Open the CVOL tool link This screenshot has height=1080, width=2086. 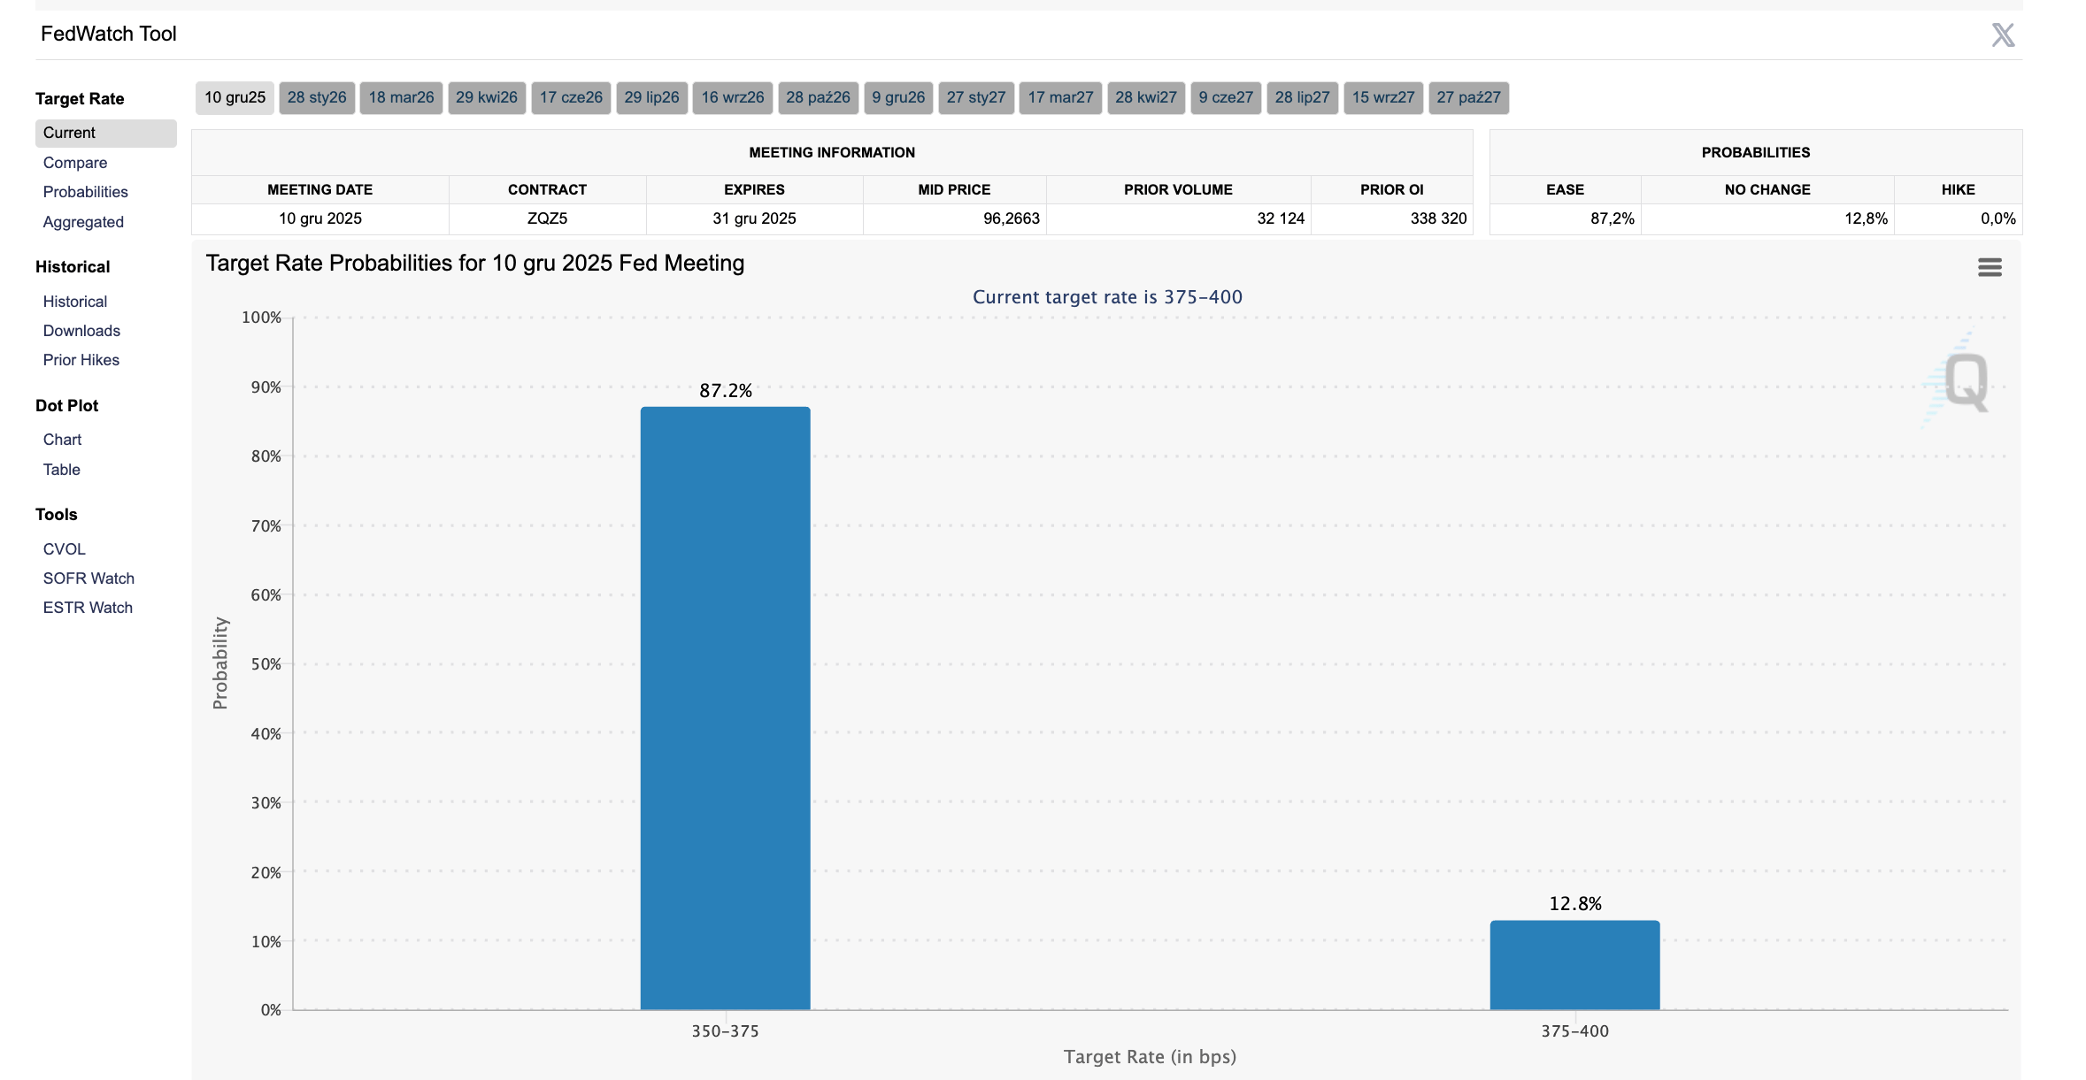64,549
